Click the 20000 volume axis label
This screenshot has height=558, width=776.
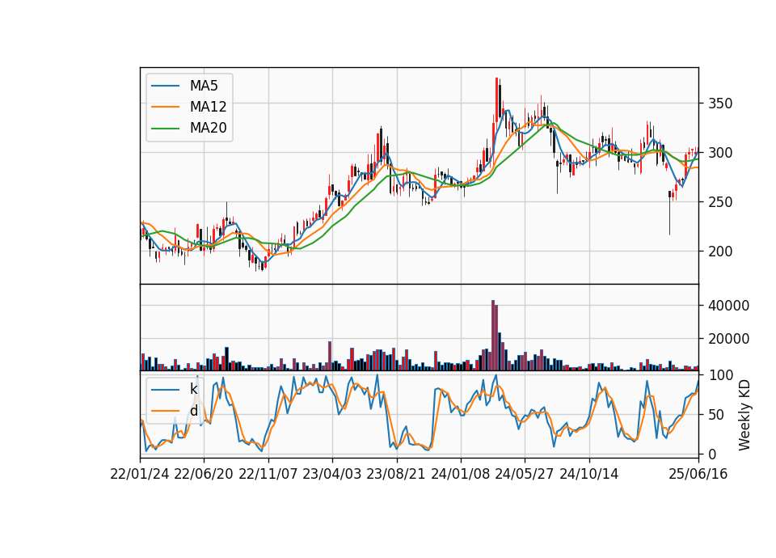728,339
